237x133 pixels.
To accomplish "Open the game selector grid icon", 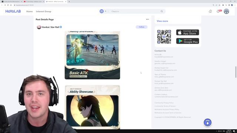I will (101, 11).
